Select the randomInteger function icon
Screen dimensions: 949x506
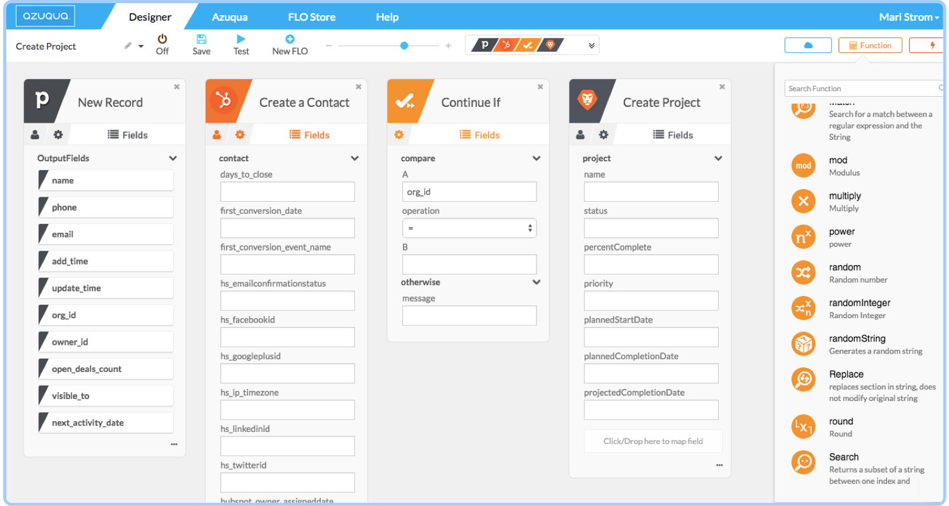click(803, 309)
